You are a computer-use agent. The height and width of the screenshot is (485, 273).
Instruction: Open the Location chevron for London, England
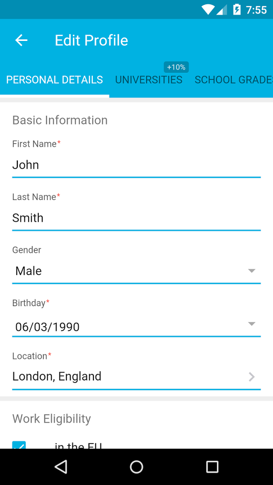pyautogui.click(x=252, y=377)
